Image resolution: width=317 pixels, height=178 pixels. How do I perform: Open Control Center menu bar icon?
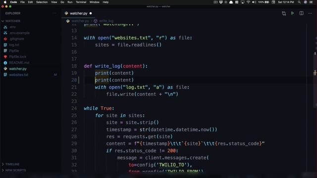tap(311, 2)
